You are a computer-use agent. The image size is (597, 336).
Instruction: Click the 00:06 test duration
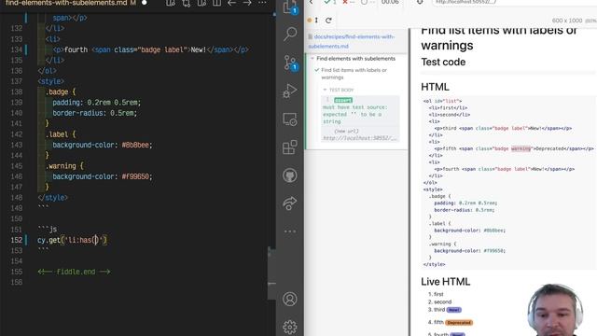(390, 2)
